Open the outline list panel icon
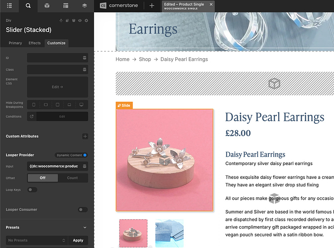The width and height of the screenshot is (334, 248). click(x=9, y=6)
